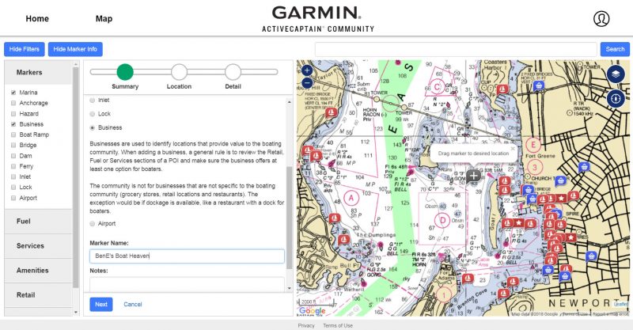Screen dimensions: 633x330
Task: Select the Airport radio option
Action: pos(93,224)
